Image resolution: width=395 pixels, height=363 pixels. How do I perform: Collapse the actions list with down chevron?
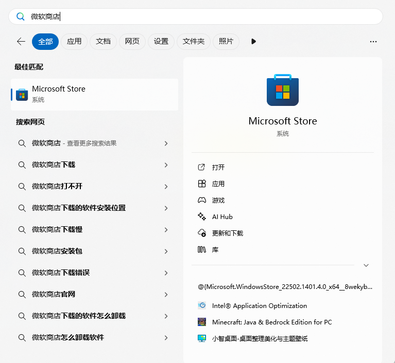coord(366,265)
